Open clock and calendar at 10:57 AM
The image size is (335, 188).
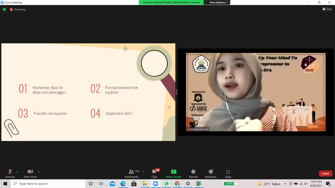pyautogui.click(x=316, y=184)
